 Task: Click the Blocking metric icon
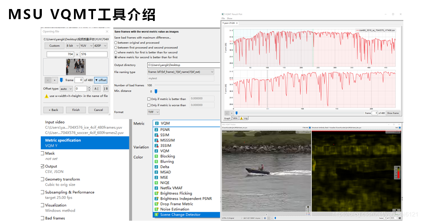[156, 156]
